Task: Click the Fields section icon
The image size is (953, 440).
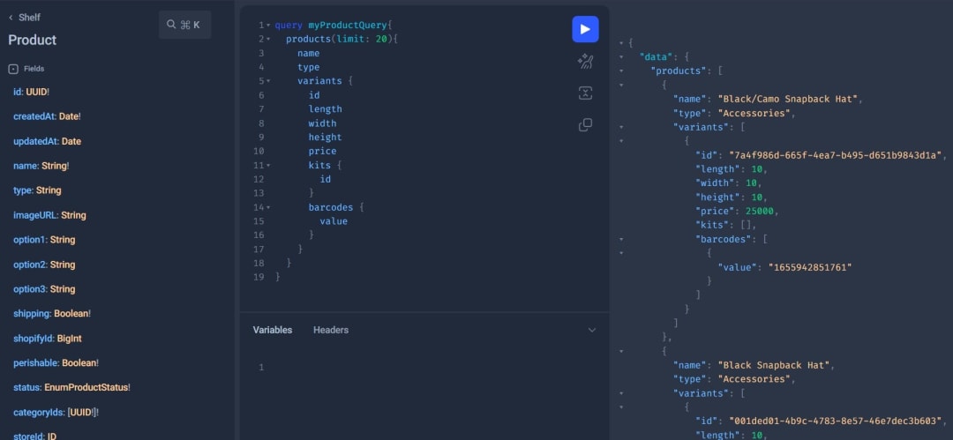Action: click(13, 70)
